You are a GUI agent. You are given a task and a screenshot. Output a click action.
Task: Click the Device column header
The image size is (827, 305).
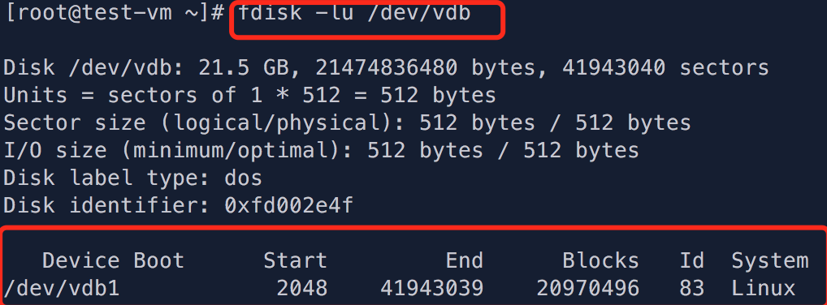tap(81, 260)
